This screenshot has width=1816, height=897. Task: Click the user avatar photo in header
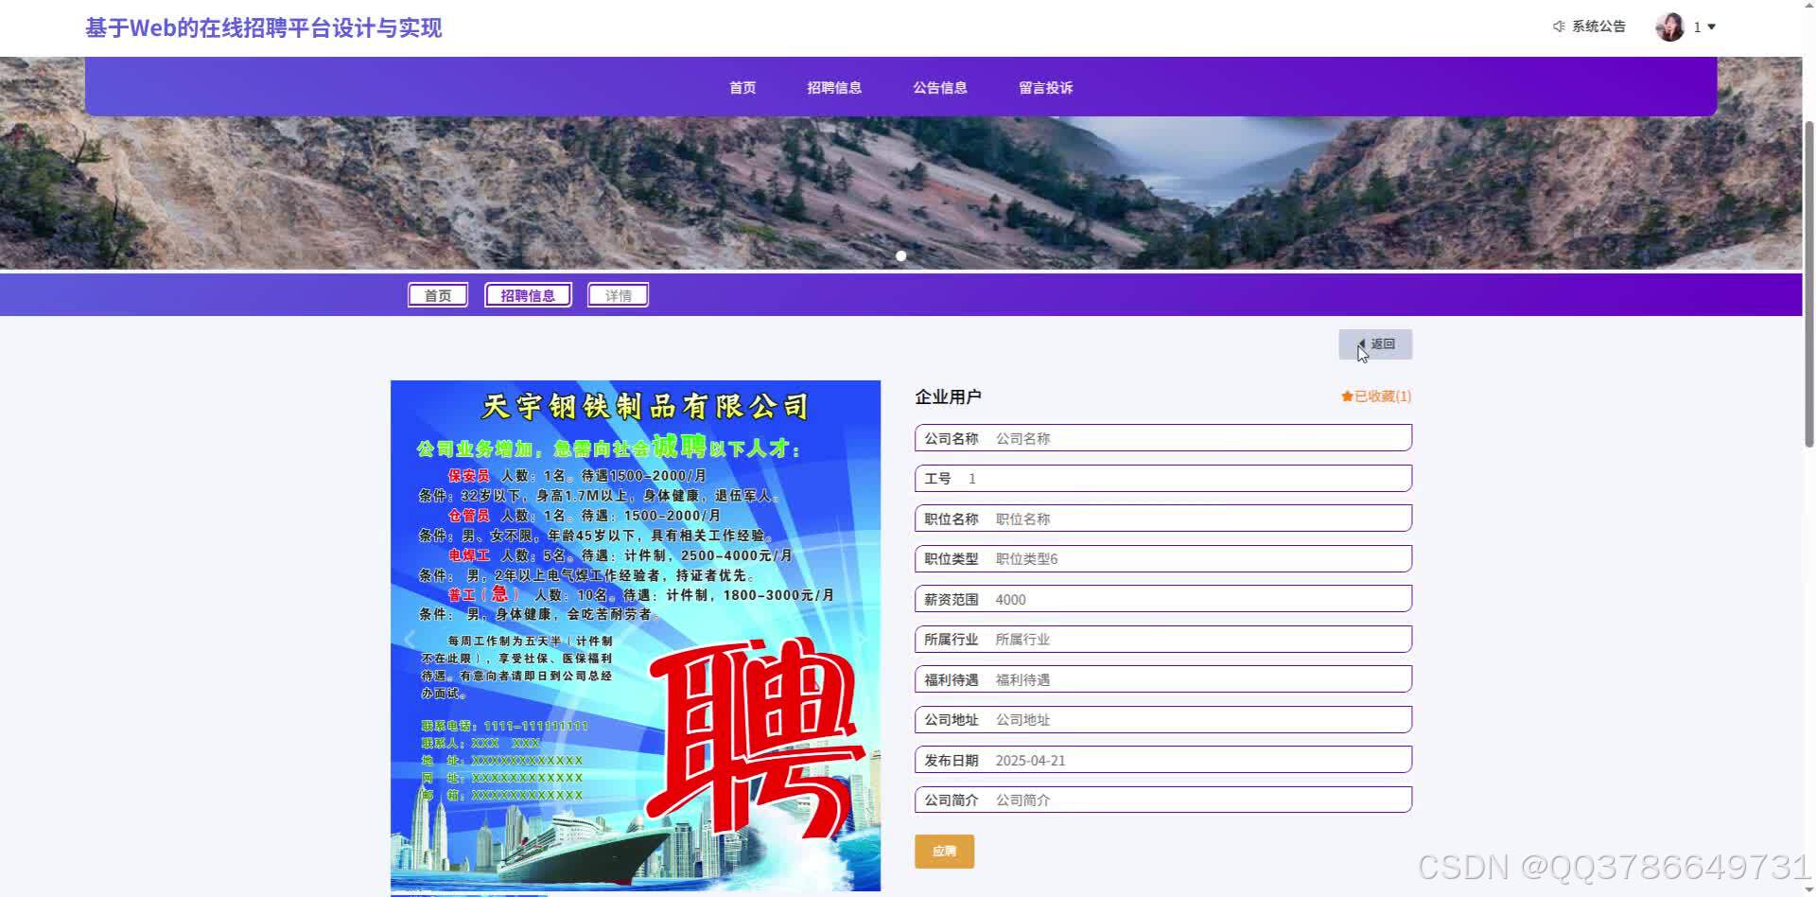(x=1670, y=26)
